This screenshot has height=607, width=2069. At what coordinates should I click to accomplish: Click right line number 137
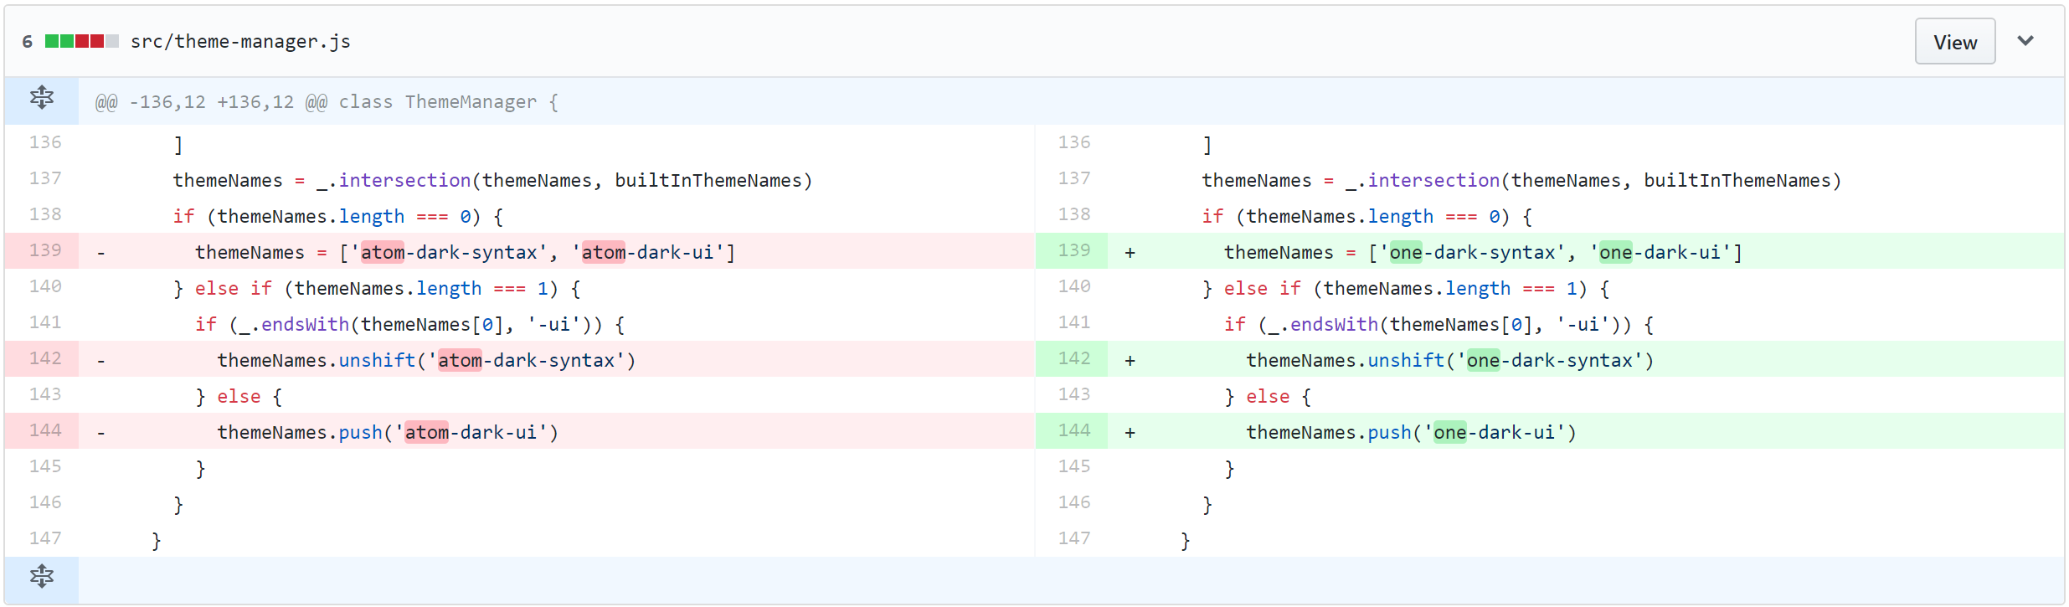[1073, 178]
